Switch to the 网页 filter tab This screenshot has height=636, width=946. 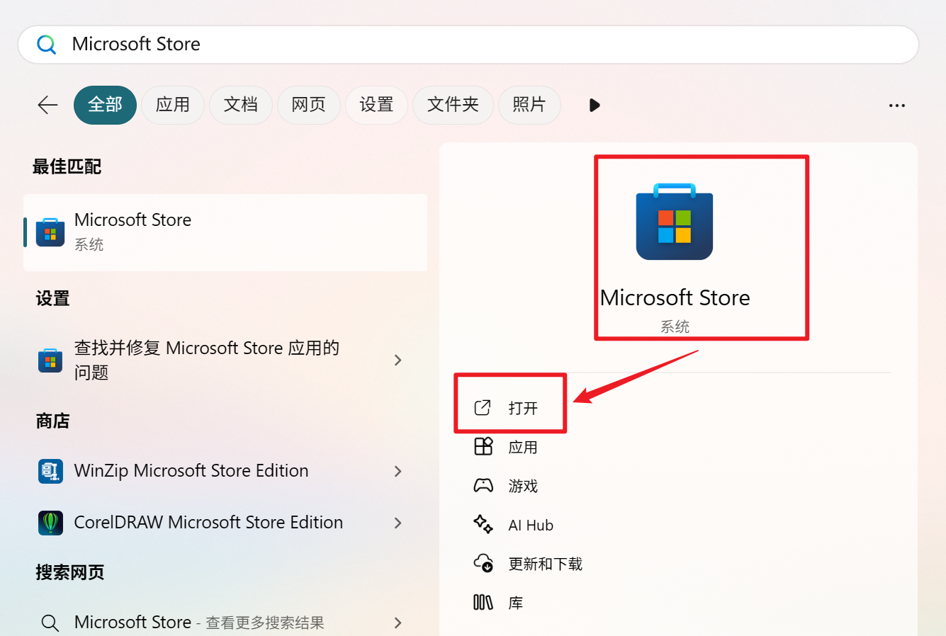(309, 105)
